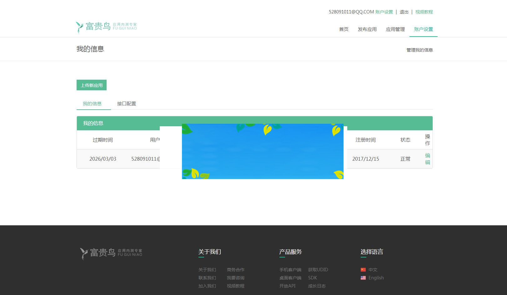Switch to the 接口配置 tab

tap(126, 103)
